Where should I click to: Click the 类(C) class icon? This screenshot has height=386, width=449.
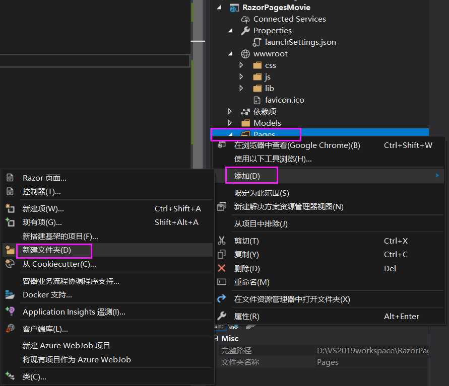click(x=10, y=376)
